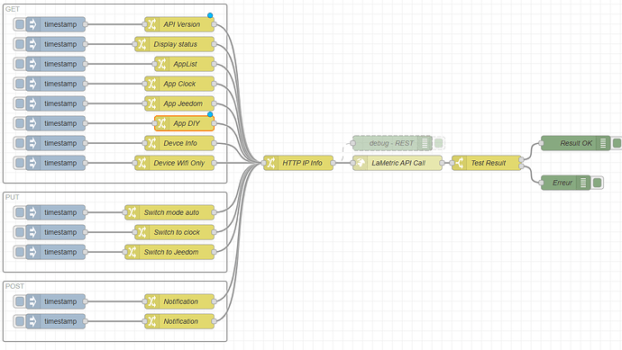Select the API Version change node icon
This screenshot has width=622, height=350.
point(151,24)
